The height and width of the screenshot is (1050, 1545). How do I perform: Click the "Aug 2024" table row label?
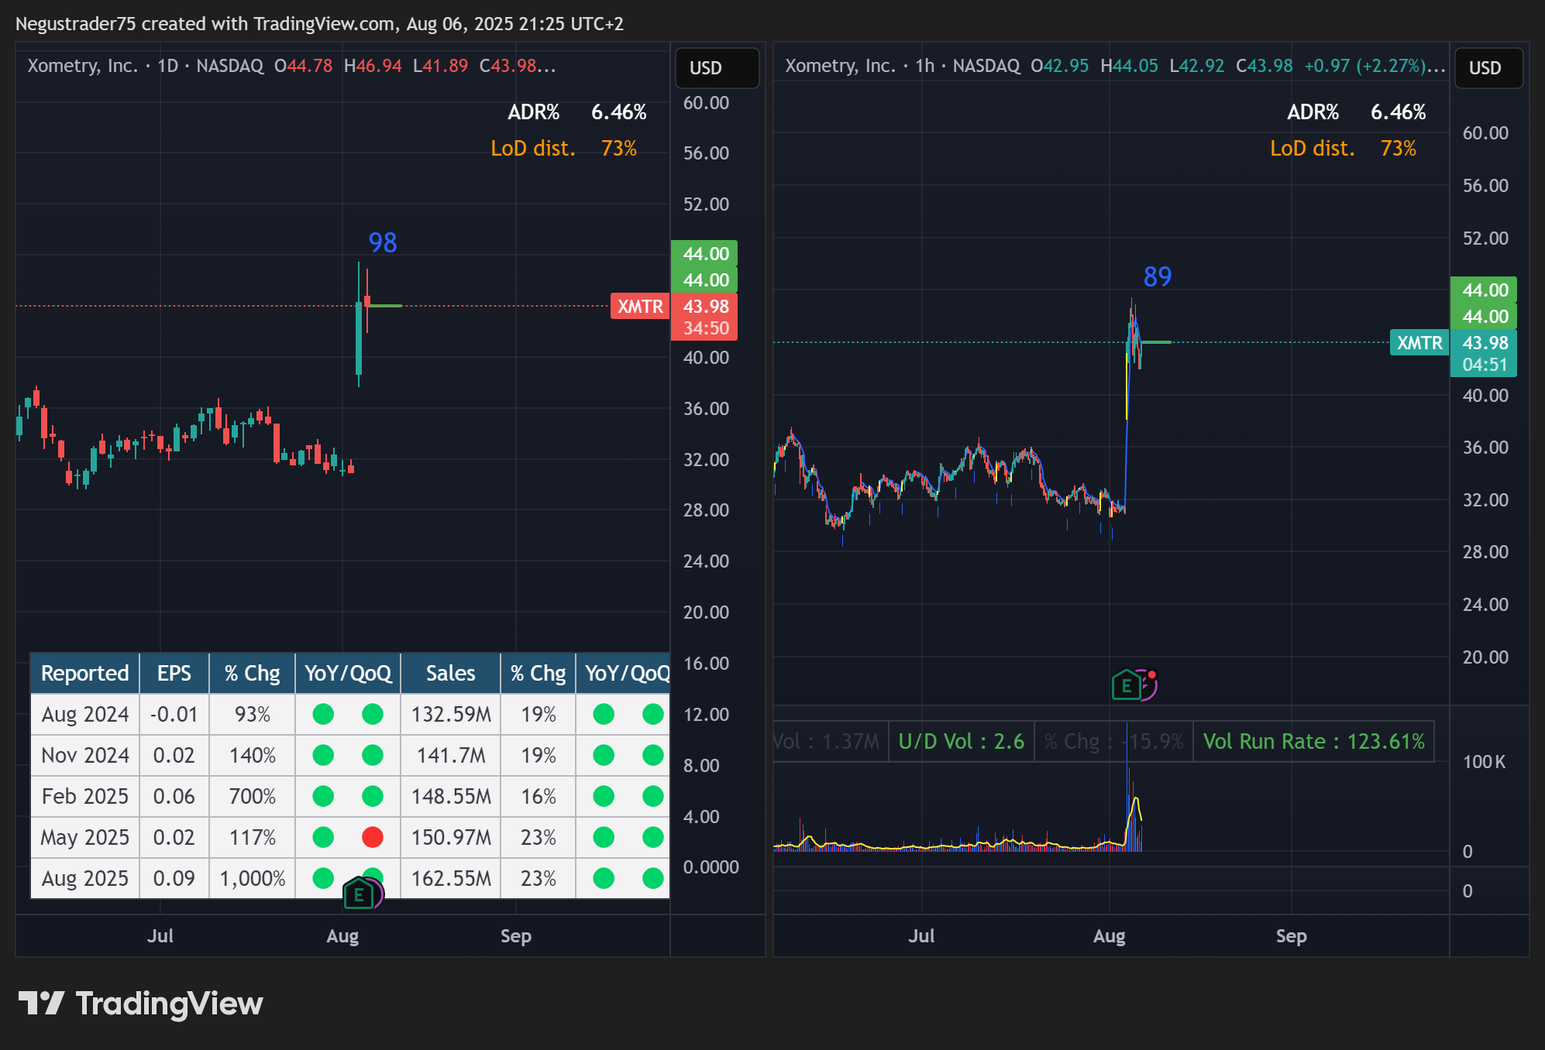[x=85, y=714]
